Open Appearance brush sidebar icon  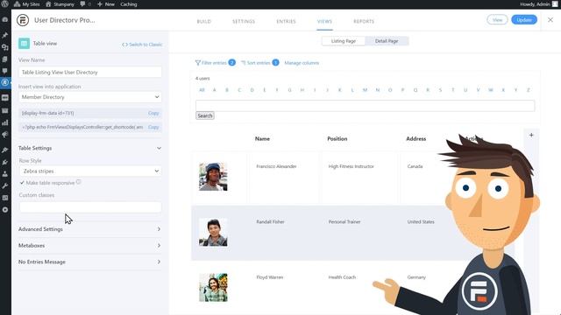(x=5, y=150)
